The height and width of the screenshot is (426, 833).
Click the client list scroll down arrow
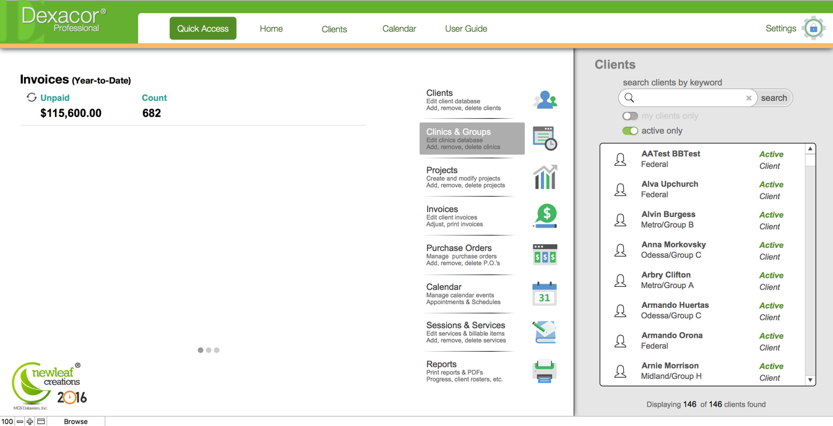pyautogui.click(x=810, y=380)
